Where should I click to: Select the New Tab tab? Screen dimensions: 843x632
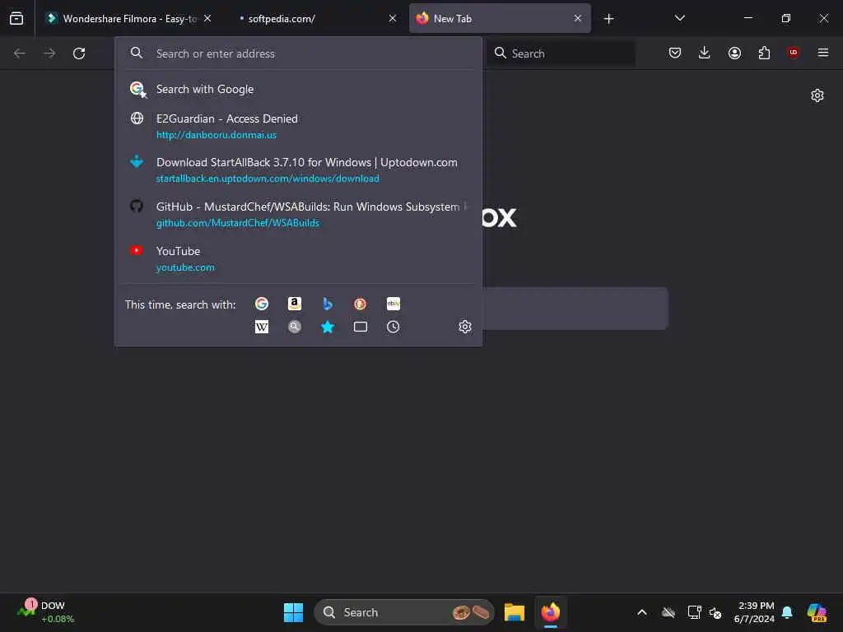(500, 18)
